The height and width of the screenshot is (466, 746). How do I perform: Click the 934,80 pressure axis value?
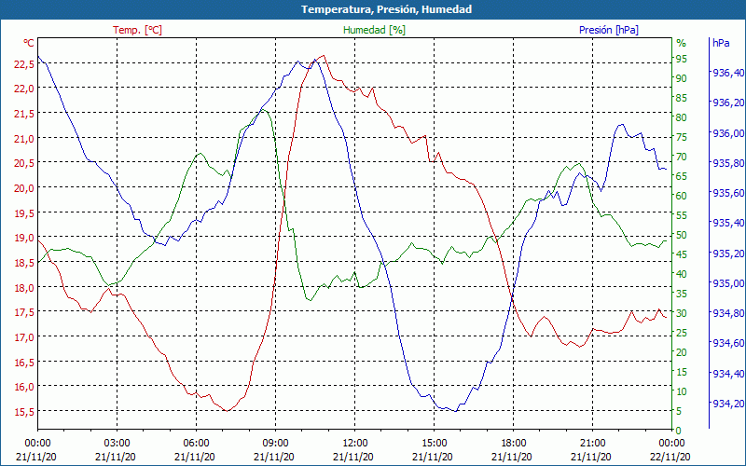728,314
